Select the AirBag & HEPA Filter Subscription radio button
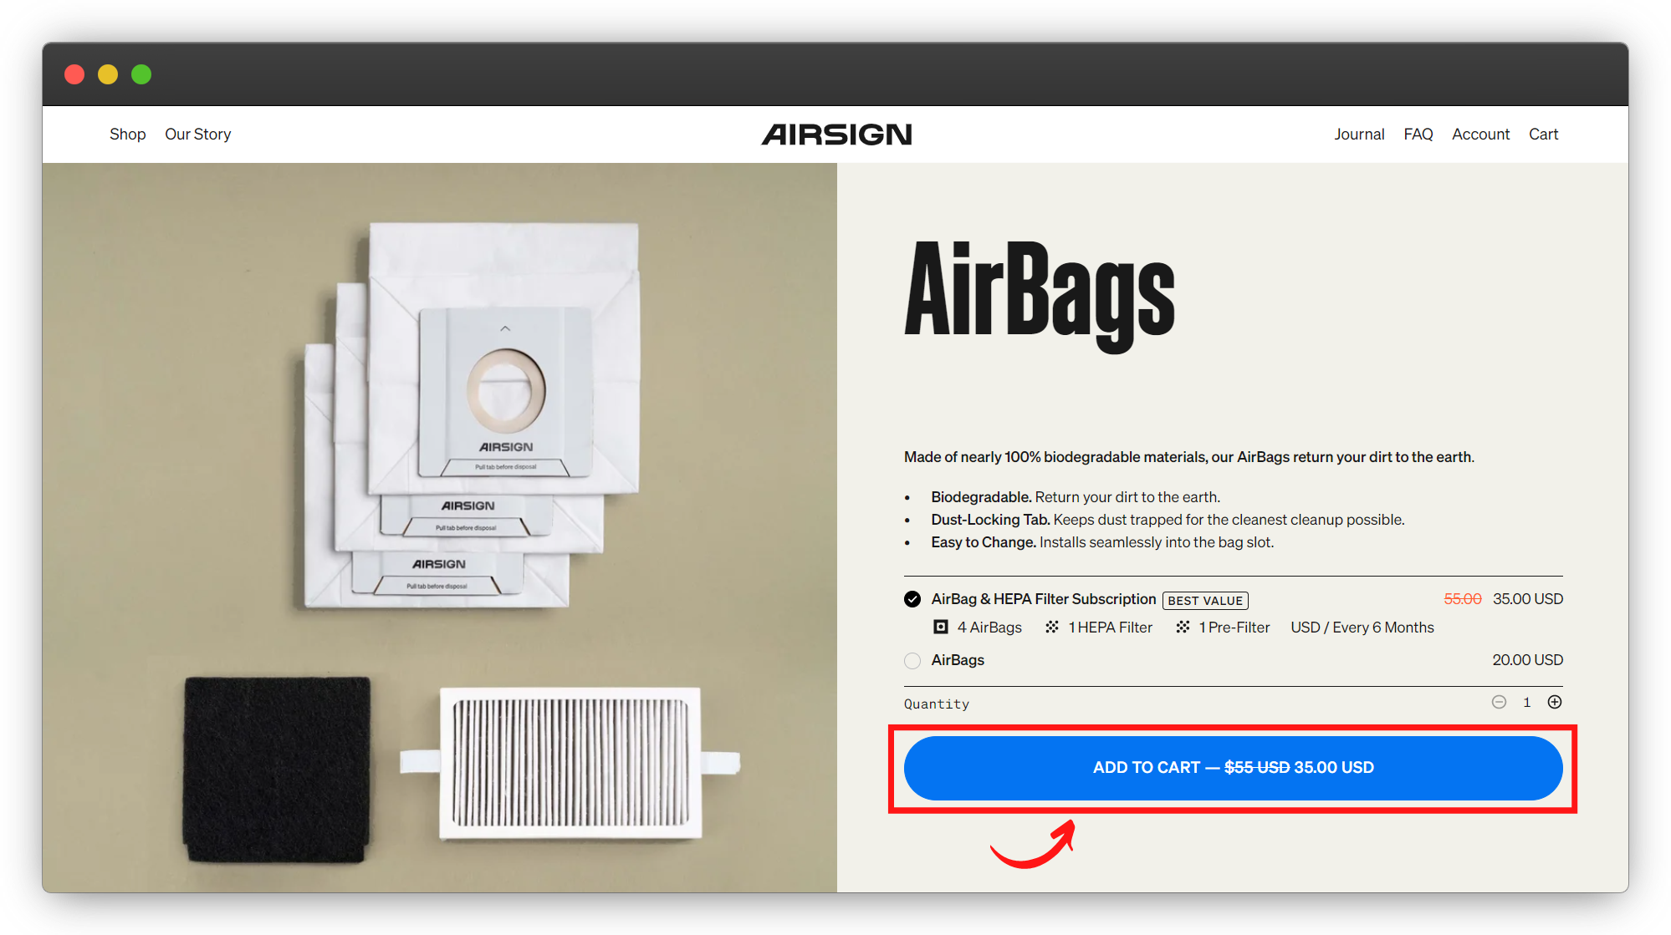This screenshot has width=1671, height=935. (x=912, y=599)
